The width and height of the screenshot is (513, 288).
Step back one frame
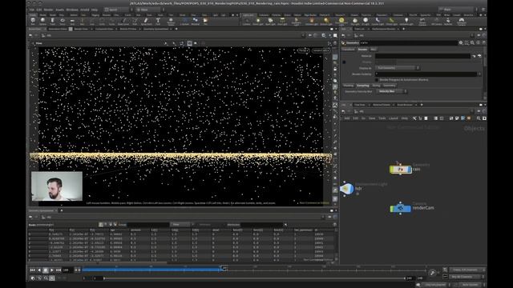[x=39, y=270]
